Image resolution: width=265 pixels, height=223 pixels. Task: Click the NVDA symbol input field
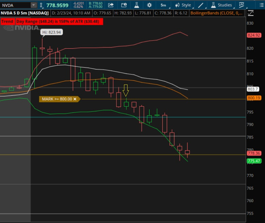(x=16, y=5)
